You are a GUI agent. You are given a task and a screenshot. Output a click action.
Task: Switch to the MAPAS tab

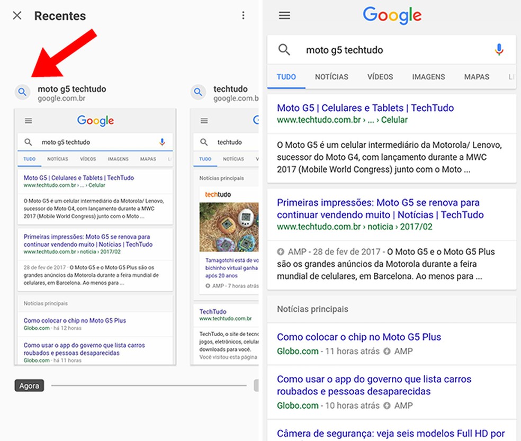click(x=477, y=77)
